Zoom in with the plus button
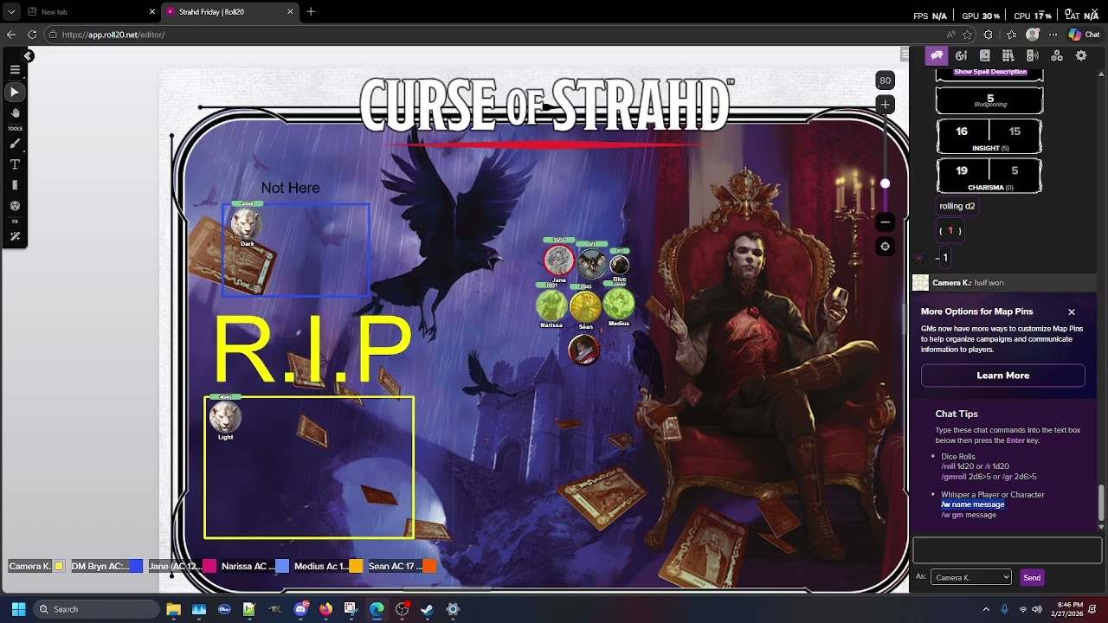The height and width of the screenshot is (623, 1108). (885, 105)
